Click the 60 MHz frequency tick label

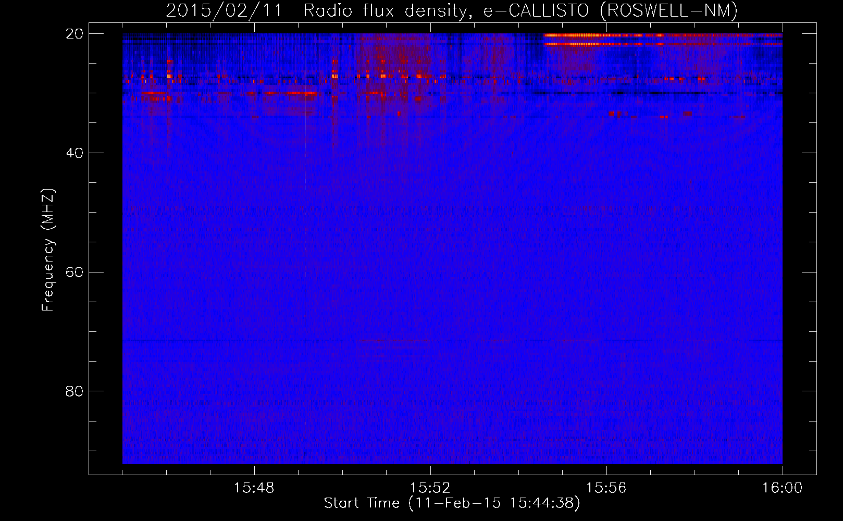[x=75, y=272]
